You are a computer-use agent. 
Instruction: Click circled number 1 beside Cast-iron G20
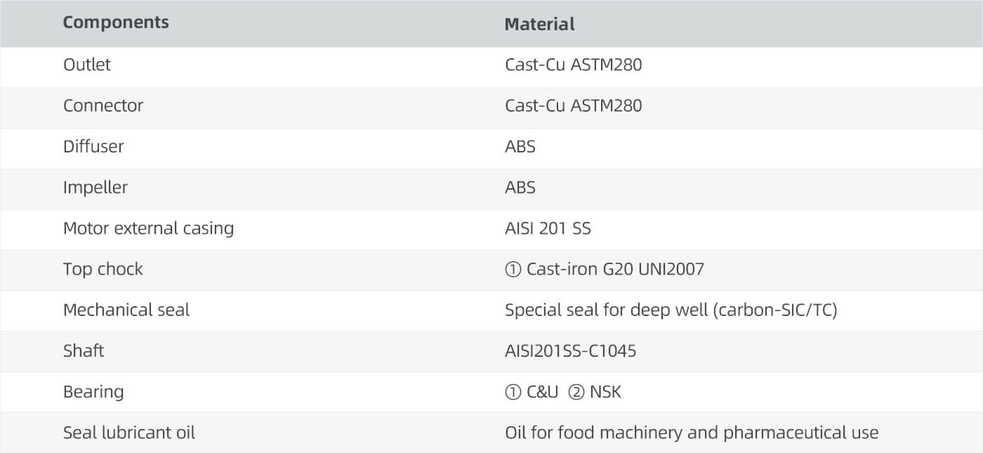513,270
